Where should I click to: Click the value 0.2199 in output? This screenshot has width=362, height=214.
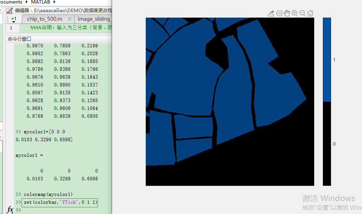click(90, 46)
